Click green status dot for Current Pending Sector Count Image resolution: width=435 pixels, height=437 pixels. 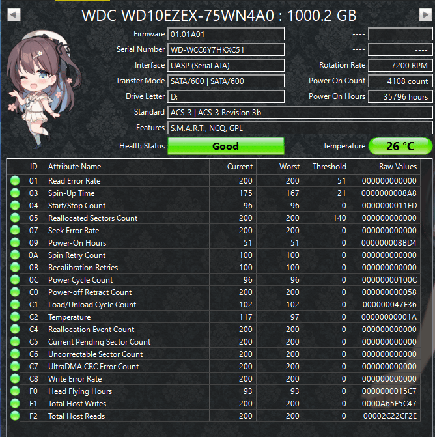pos(15,341)
